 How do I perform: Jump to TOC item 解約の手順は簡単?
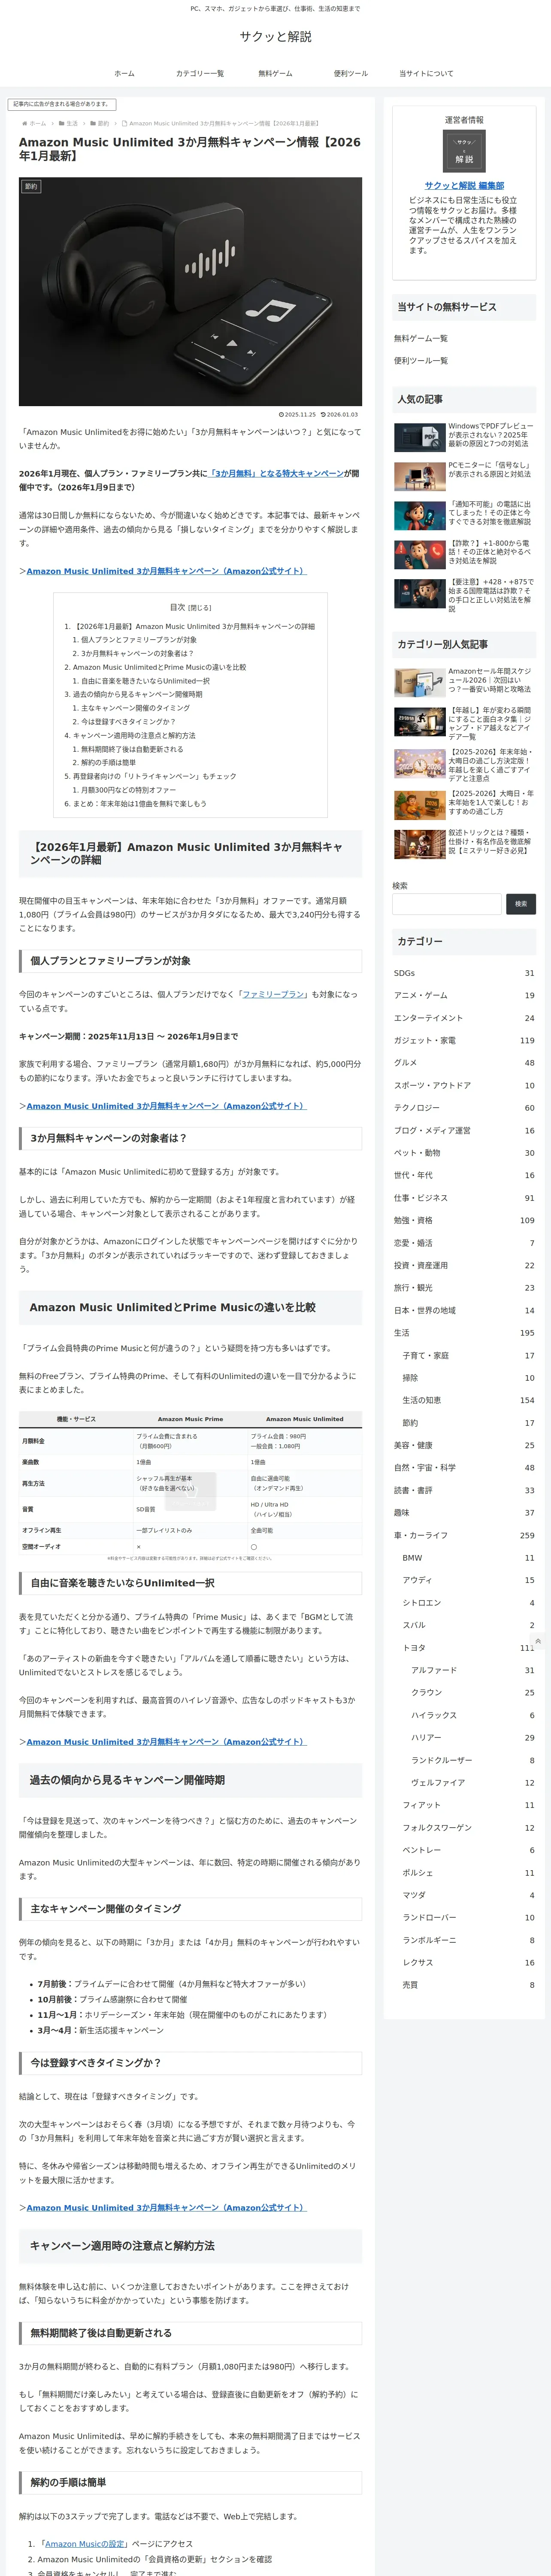108,762
